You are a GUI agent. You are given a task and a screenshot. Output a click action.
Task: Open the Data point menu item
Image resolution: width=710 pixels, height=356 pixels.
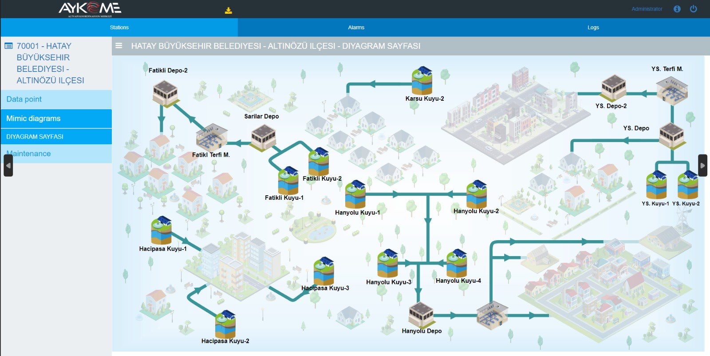click(56, 99)
